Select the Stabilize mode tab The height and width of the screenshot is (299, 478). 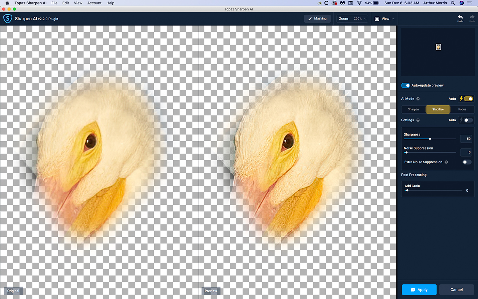pyautogui.click(x=438, y=109)
